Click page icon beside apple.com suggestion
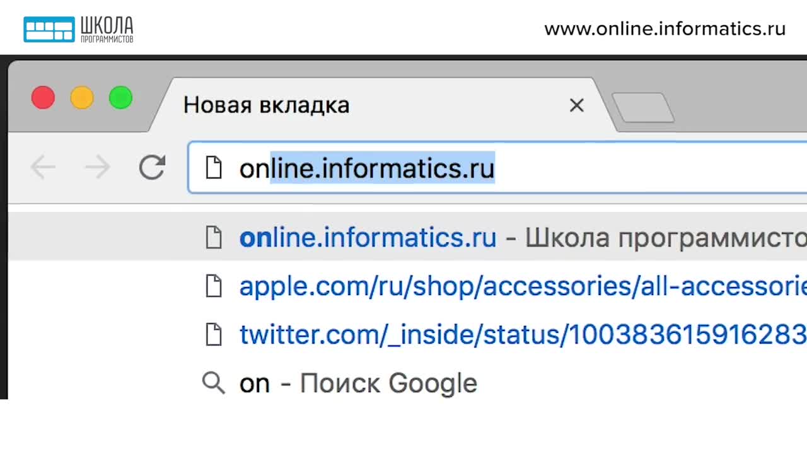This screenshot has height=454, width=807. (214, 286)
